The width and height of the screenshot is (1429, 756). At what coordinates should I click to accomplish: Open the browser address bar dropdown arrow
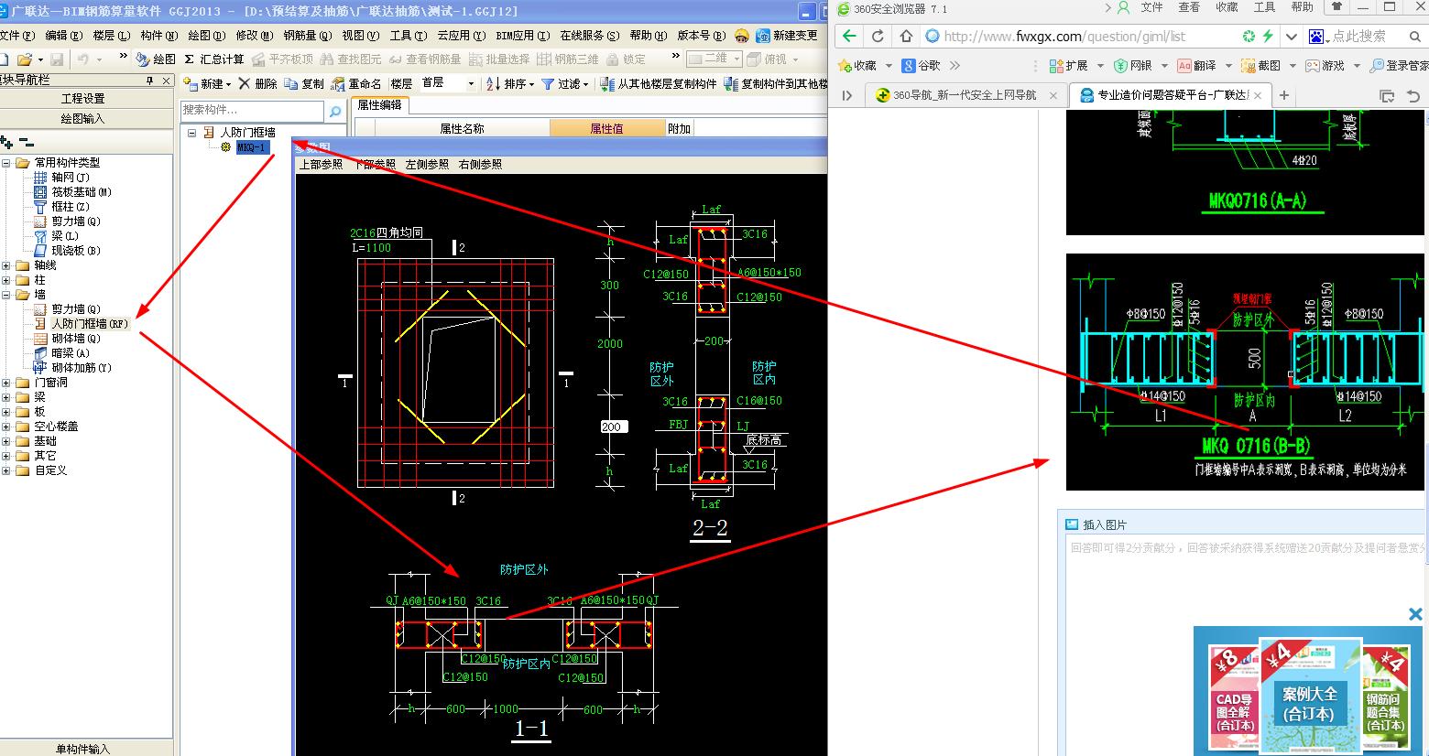click(x=1291, y=36)
